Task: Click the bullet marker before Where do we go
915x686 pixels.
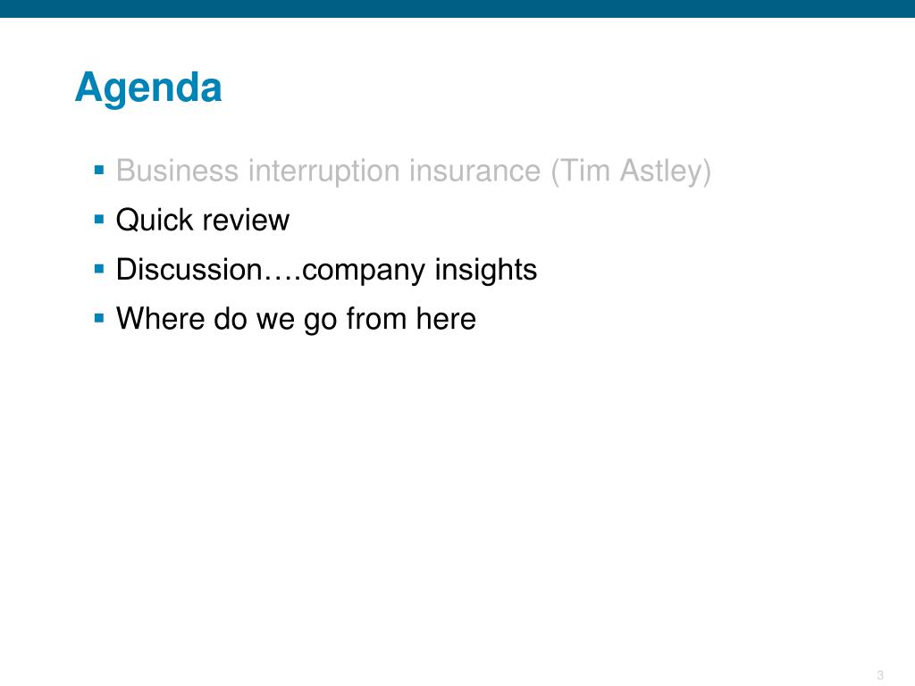Action: click(99, 319)
